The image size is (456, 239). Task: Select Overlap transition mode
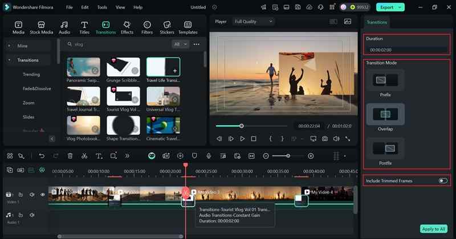[385, 114]
